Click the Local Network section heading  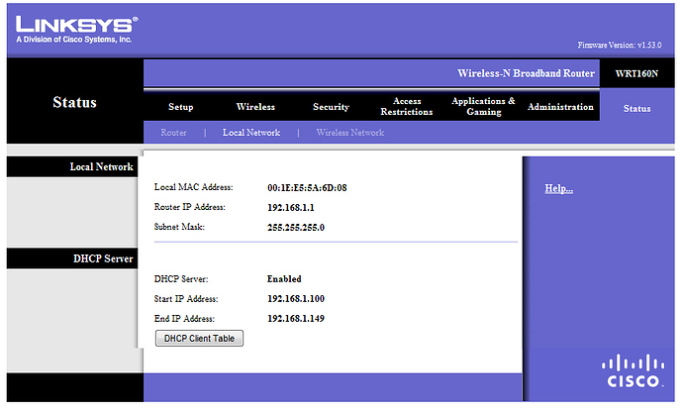coord(102,167)
